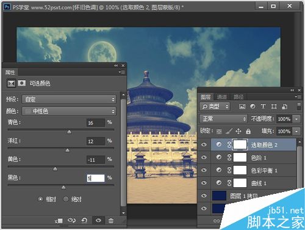Filter layers by adjustment layer icon
Screen dimensions: 305x230
tap(253, 106)
